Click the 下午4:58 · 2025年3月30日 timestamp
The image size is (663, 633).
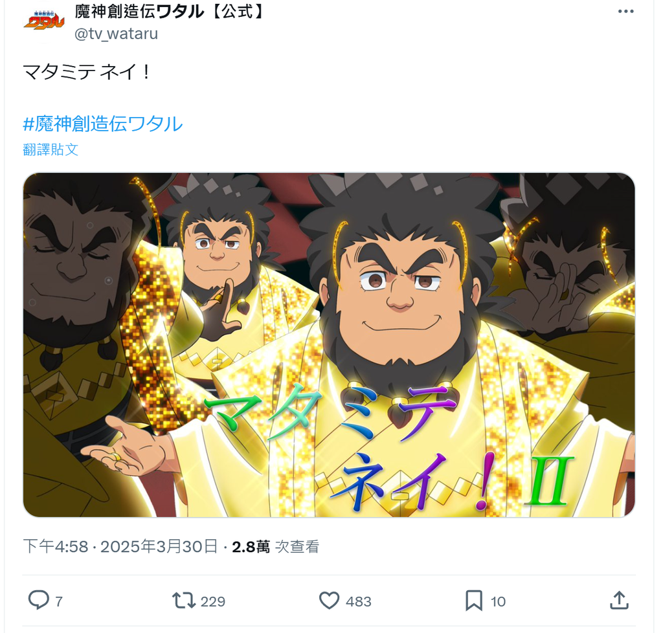[120, 546]
